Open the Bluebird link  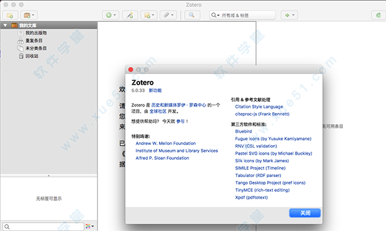coord(243,132)
